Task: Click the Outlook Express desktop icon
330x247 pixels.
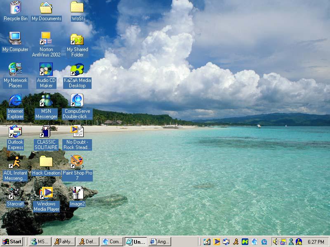Action: [x=15, y=131]
